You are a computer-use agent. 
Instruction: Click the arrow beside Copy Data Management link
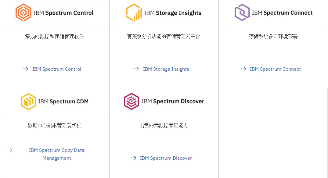(x=10, y=150)
